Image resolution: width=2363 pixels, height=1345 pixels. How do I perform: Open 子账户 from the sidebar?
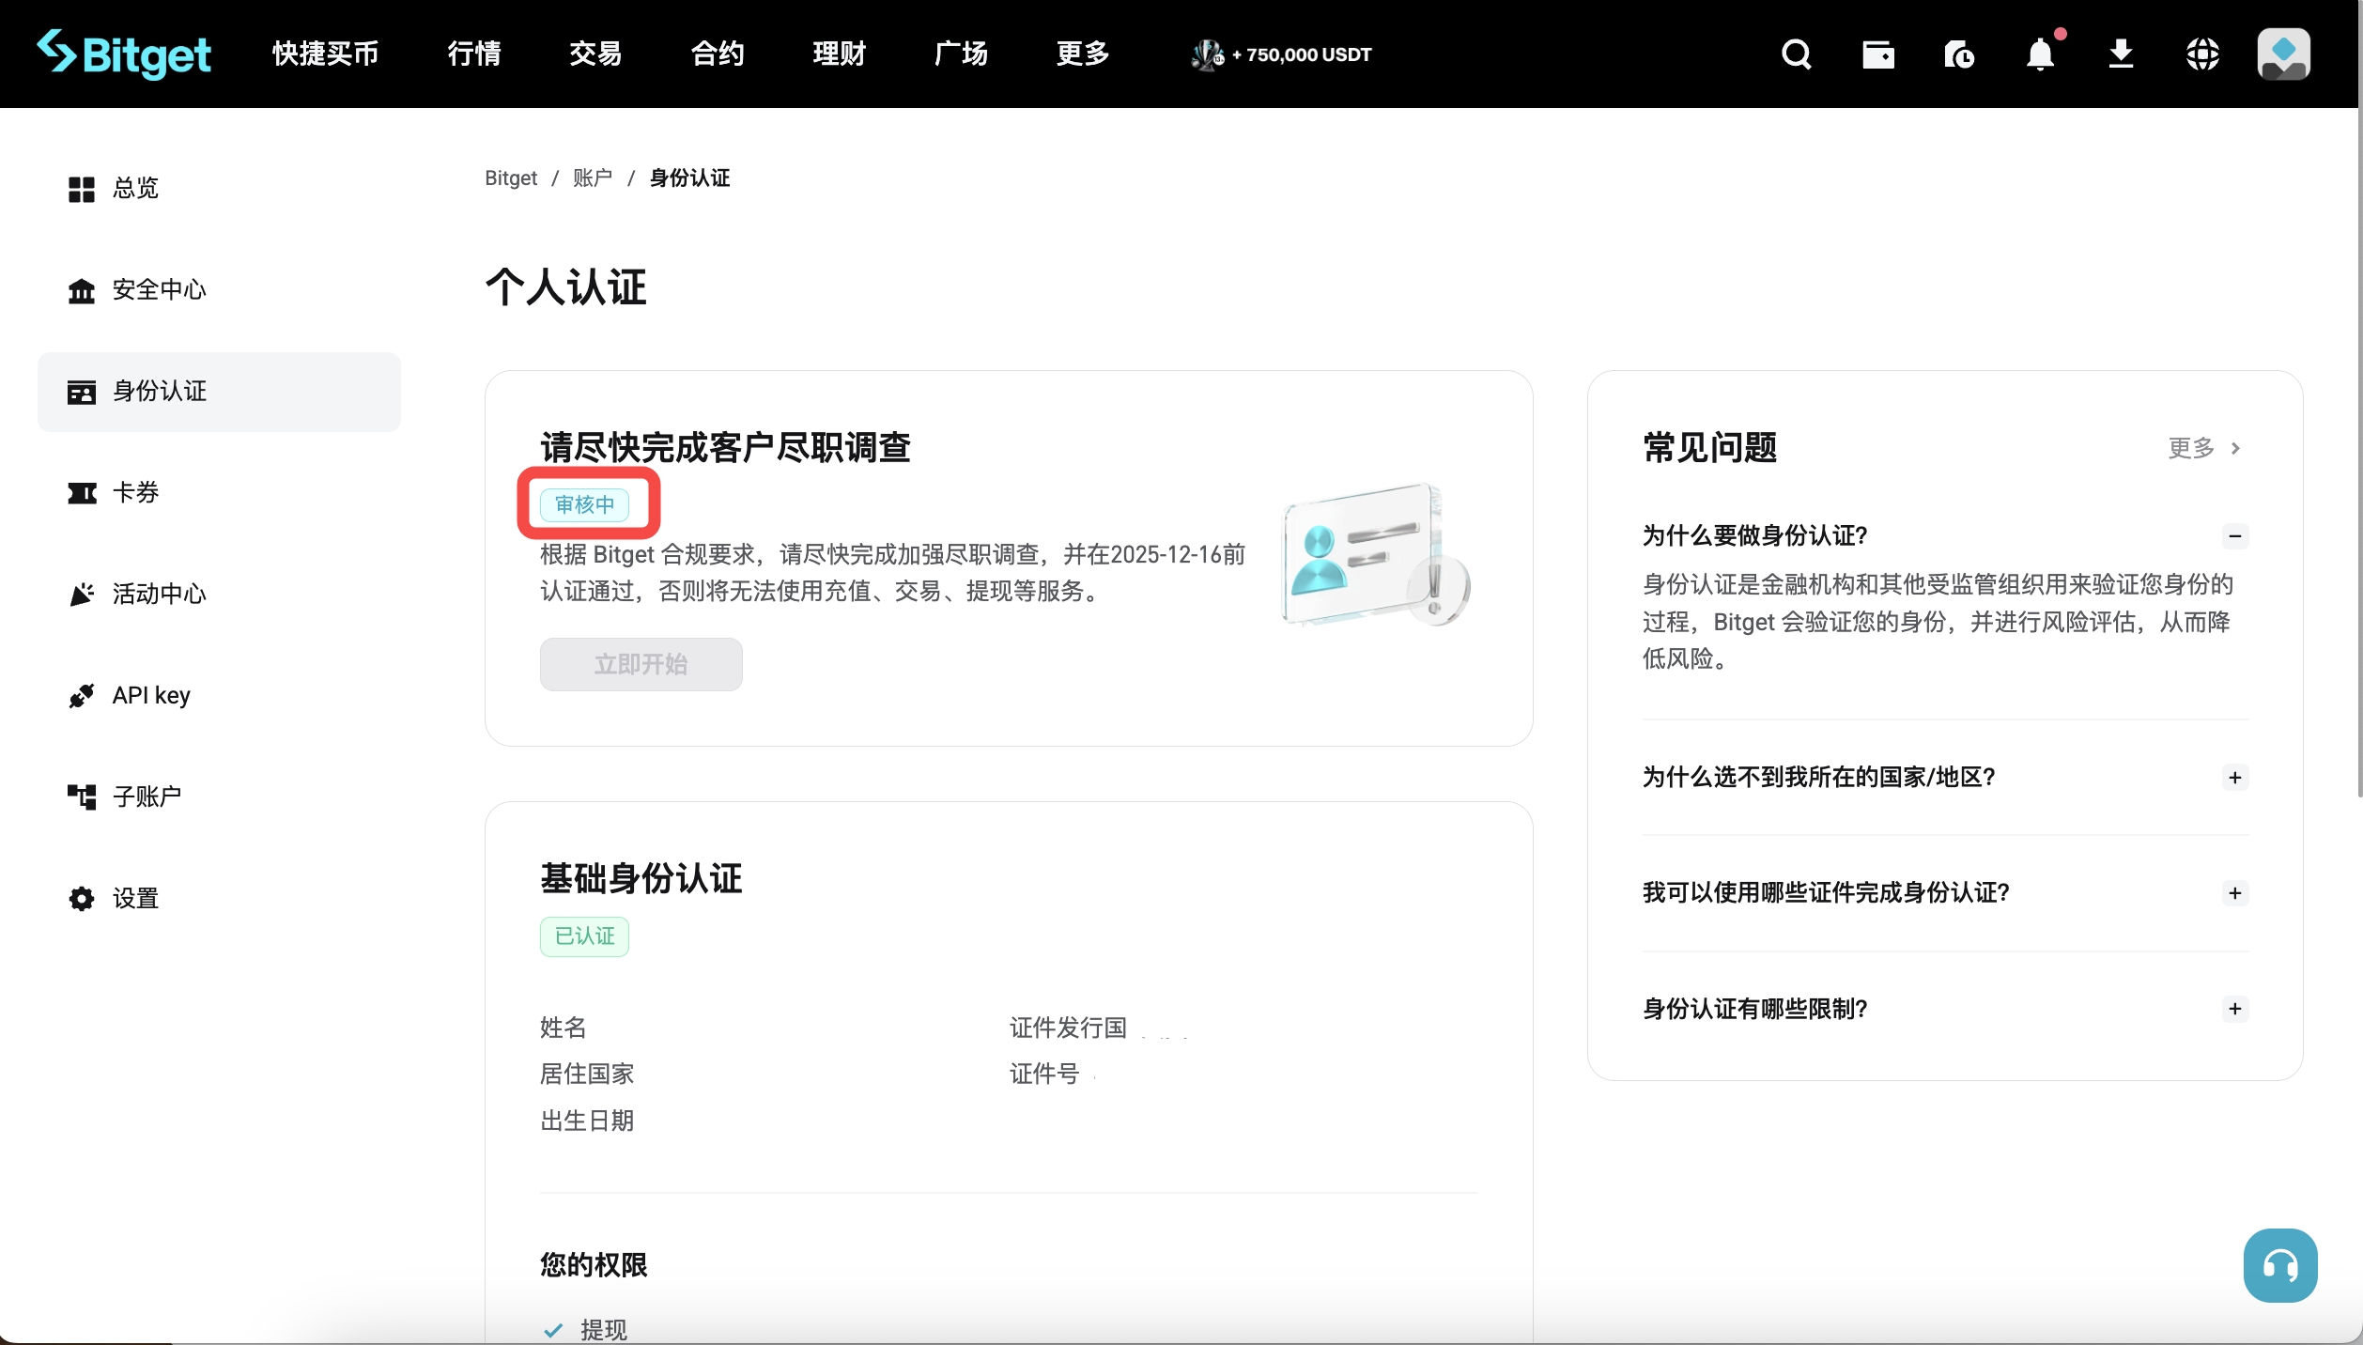pyautogui.click(x=147, y=796)
